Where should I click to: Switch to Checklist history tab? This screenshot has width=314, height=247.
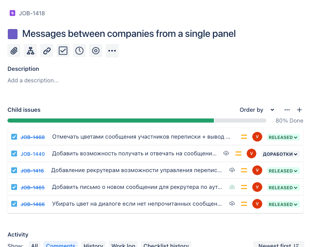(166, 245)
